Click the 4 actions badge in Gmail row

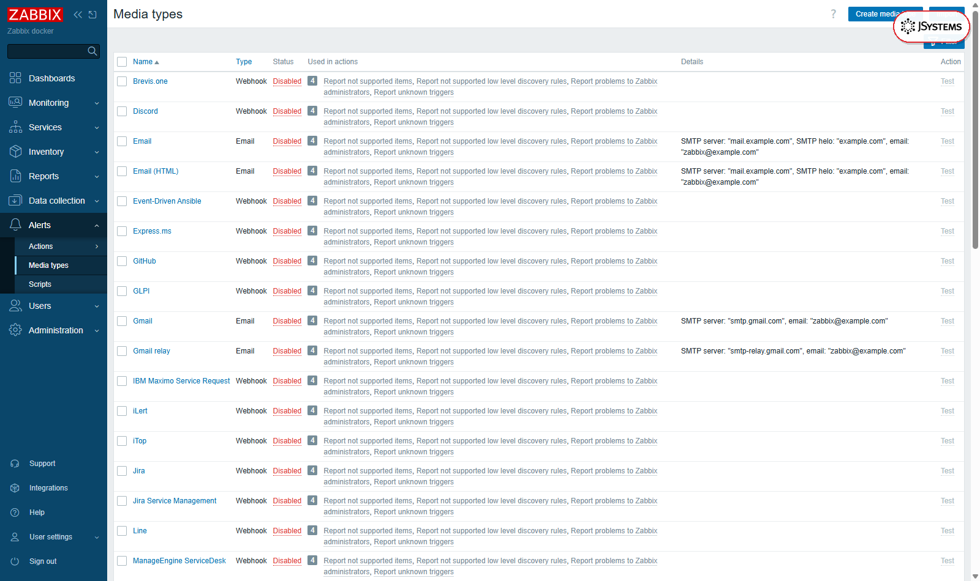(x=312, y=320)
